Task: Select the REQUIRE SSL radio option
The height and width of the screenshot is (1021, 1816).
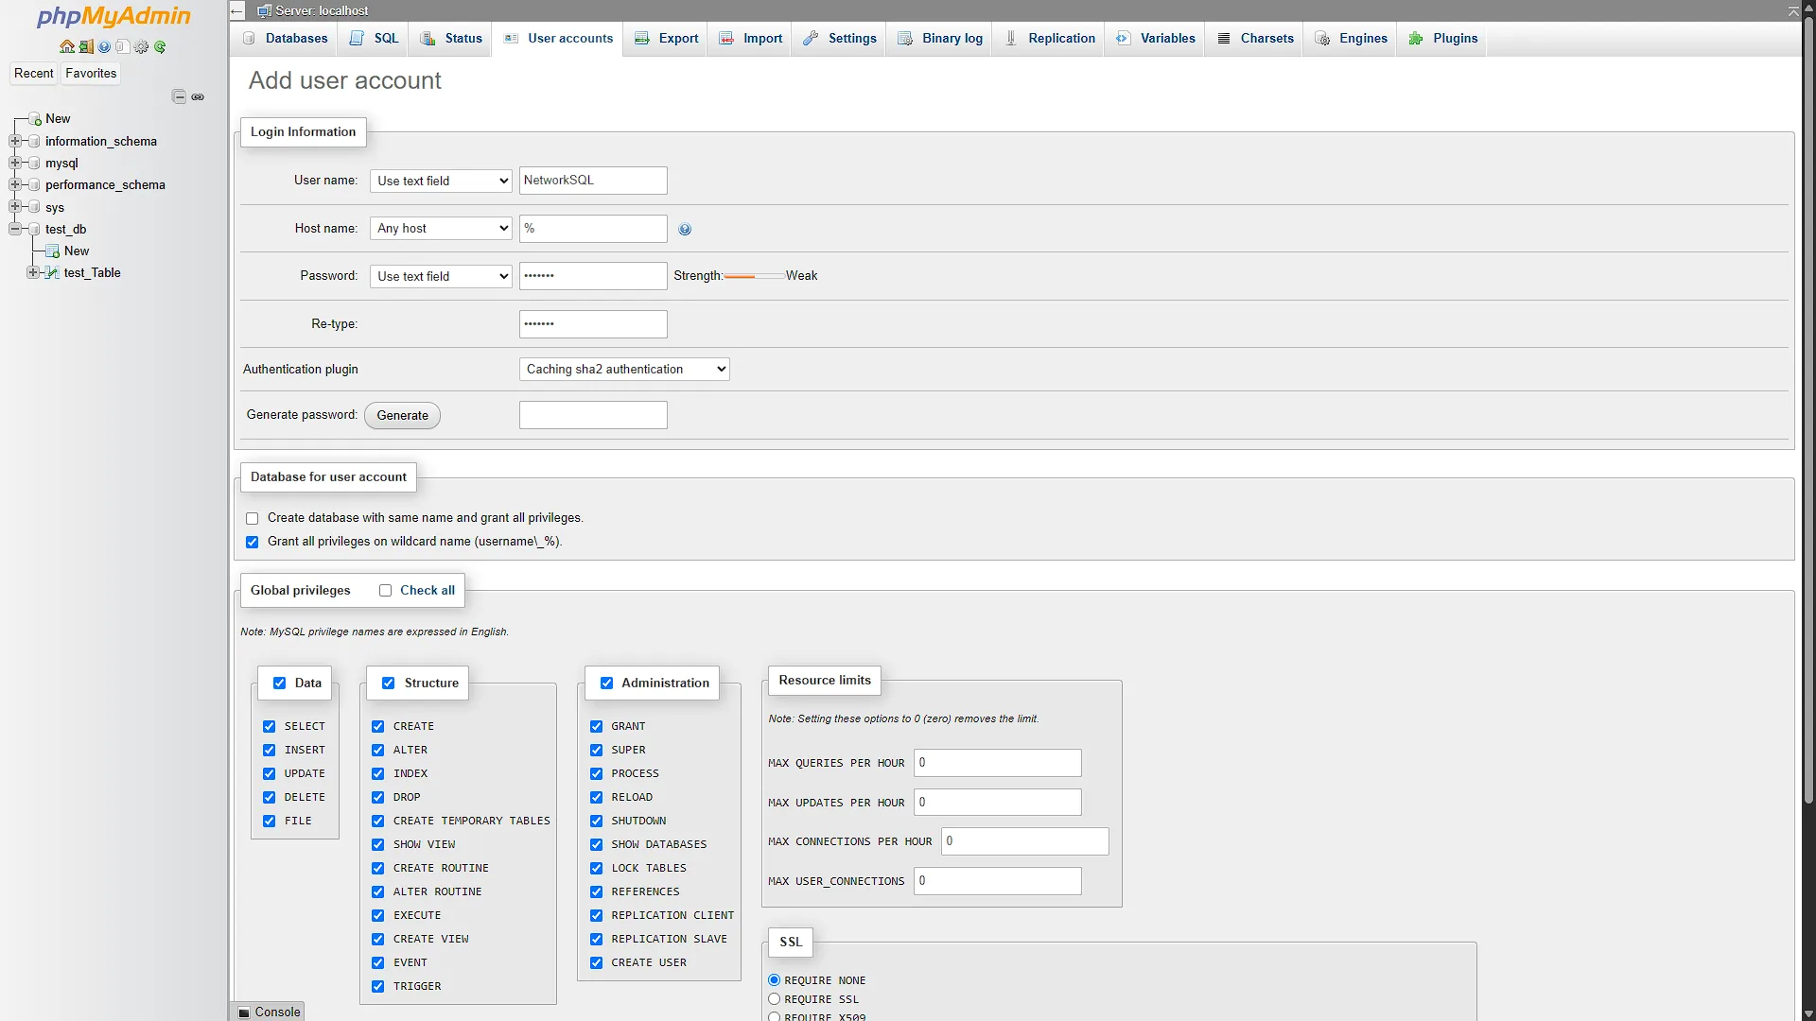Action: [774, 999]
